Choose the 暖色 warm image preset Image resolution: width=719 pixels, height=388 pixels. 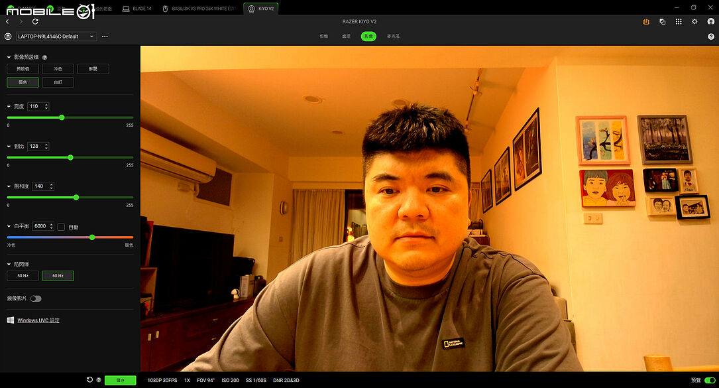tap(23, 82)
